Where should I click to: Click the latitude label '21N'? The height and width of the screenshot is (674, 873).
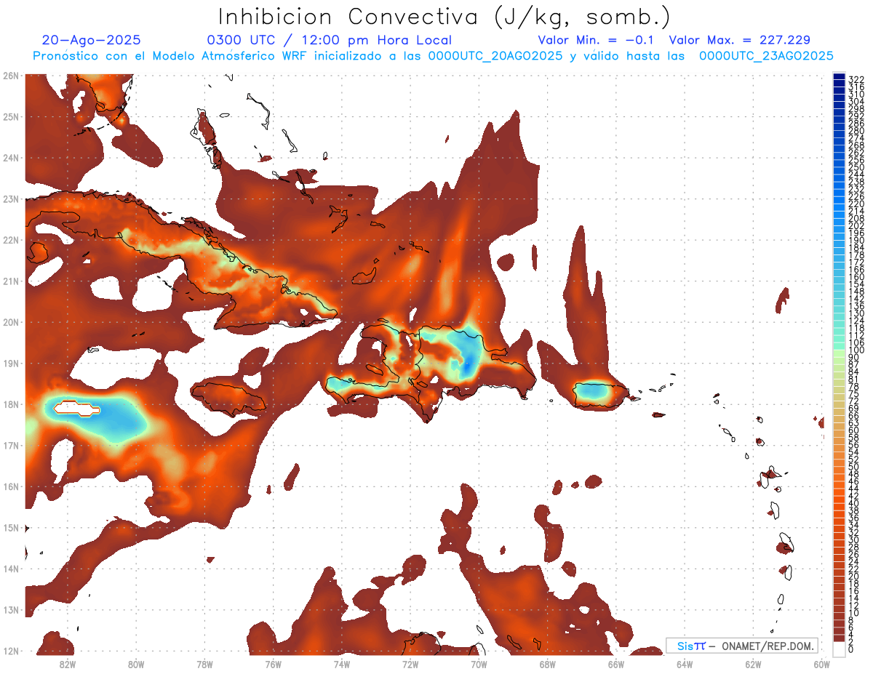(x=10, y=281)
